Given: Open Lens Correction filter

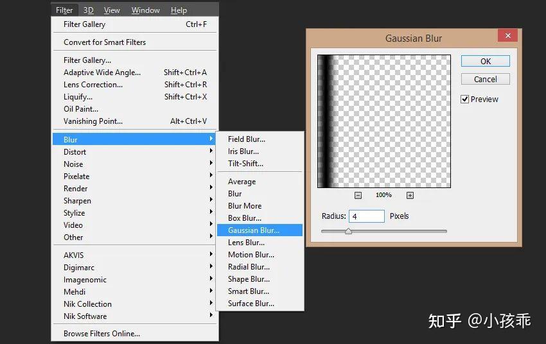Looking at the screenshot, I should 135,85.
